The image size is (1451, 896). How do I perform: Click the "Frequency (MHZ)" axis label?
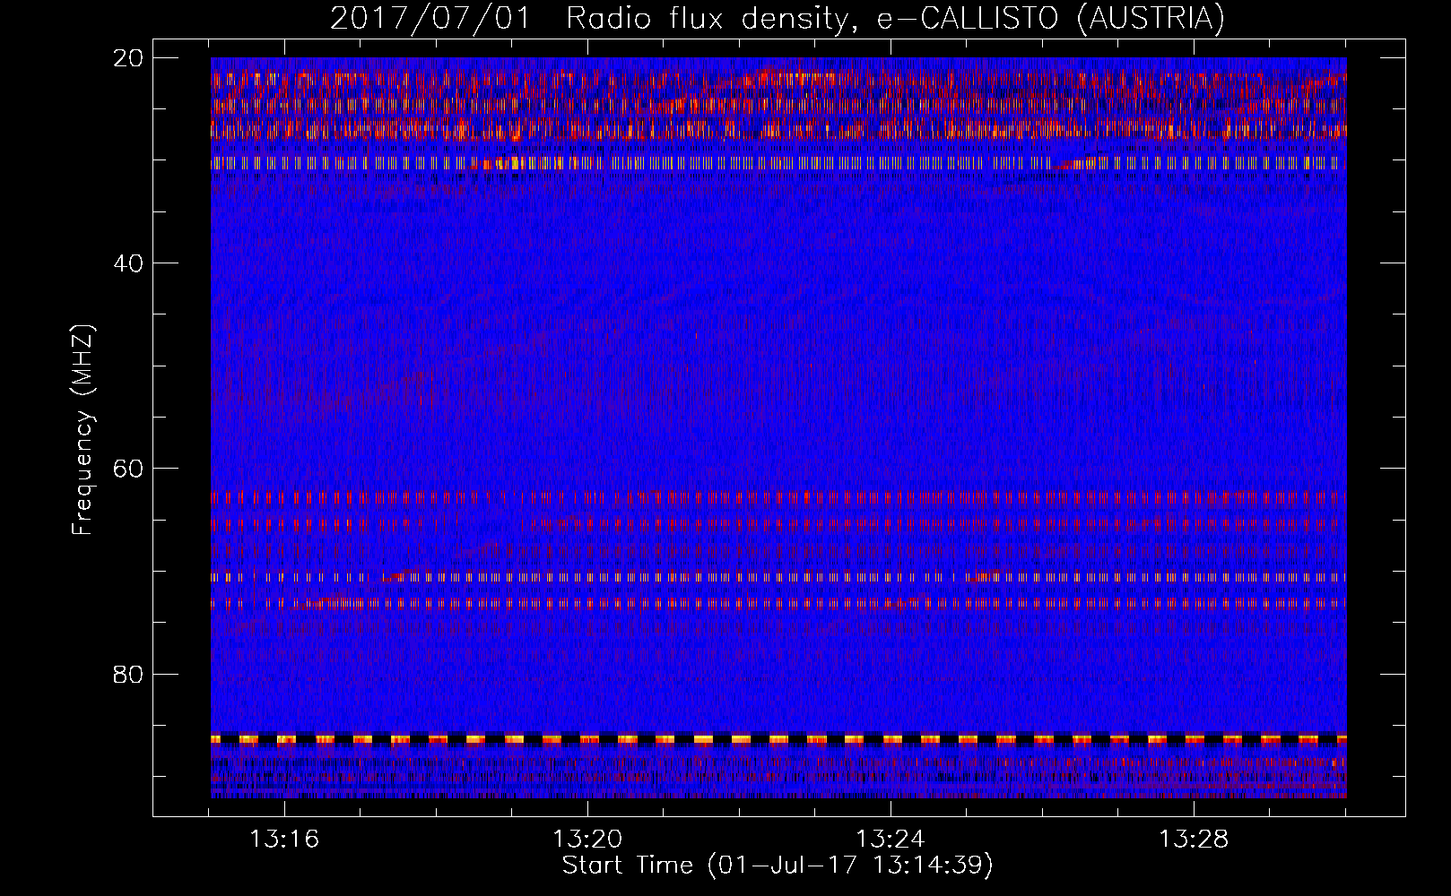pyautogui.click(x=83, y=430)
